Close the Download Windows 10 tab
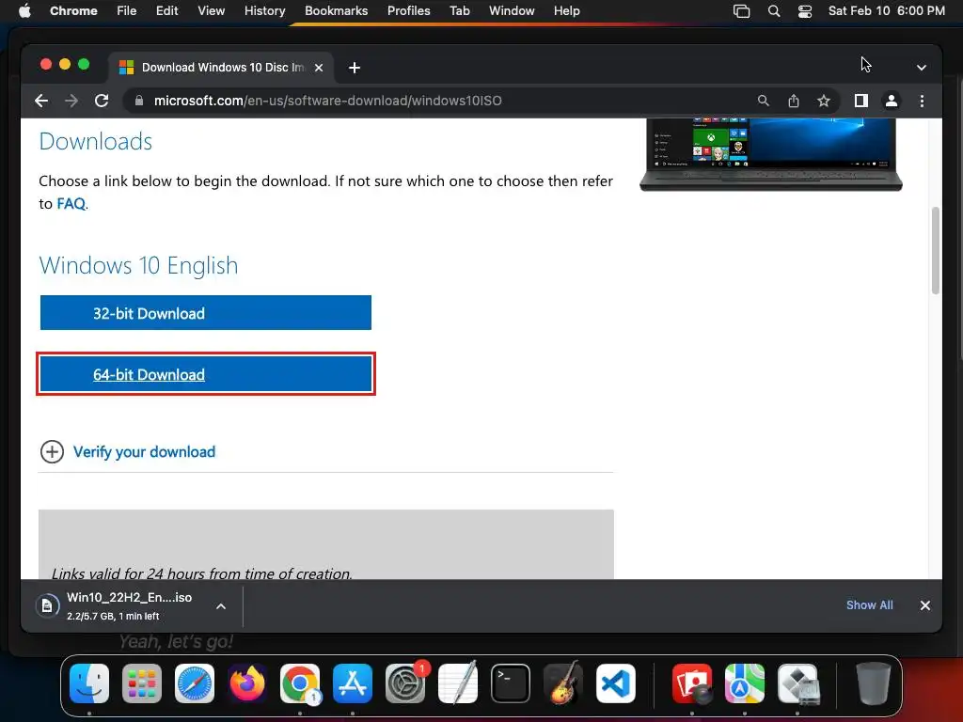This screenshot has width=963, height=722. pos(319,68)
